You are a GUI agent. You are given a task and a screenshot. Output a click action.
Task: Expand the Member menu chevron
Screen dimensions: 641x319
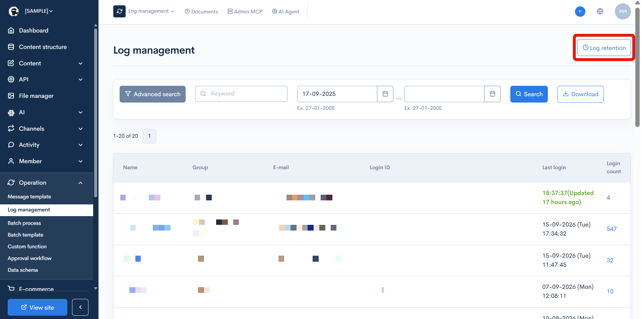point(80,161)
